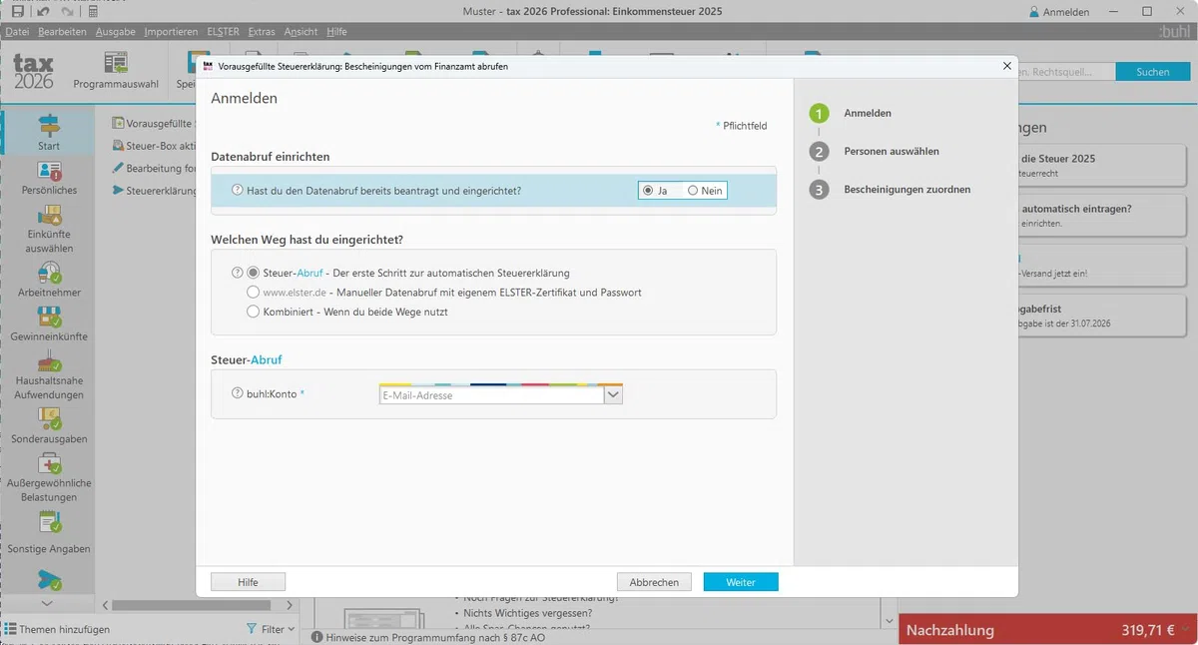1198x645 pixels.
Task: Click the help icon next to buhl:Konto
Action: [238, 394]
